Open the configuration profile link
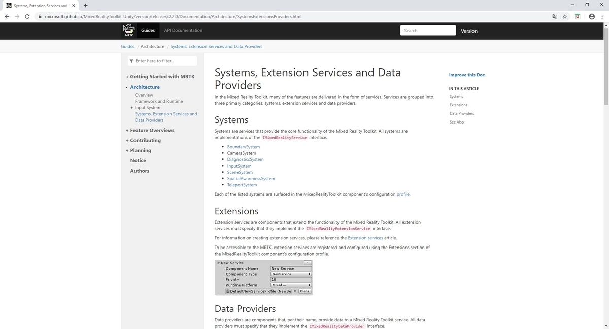This screenshot has width=609, height=329. [x=403, y=194]
